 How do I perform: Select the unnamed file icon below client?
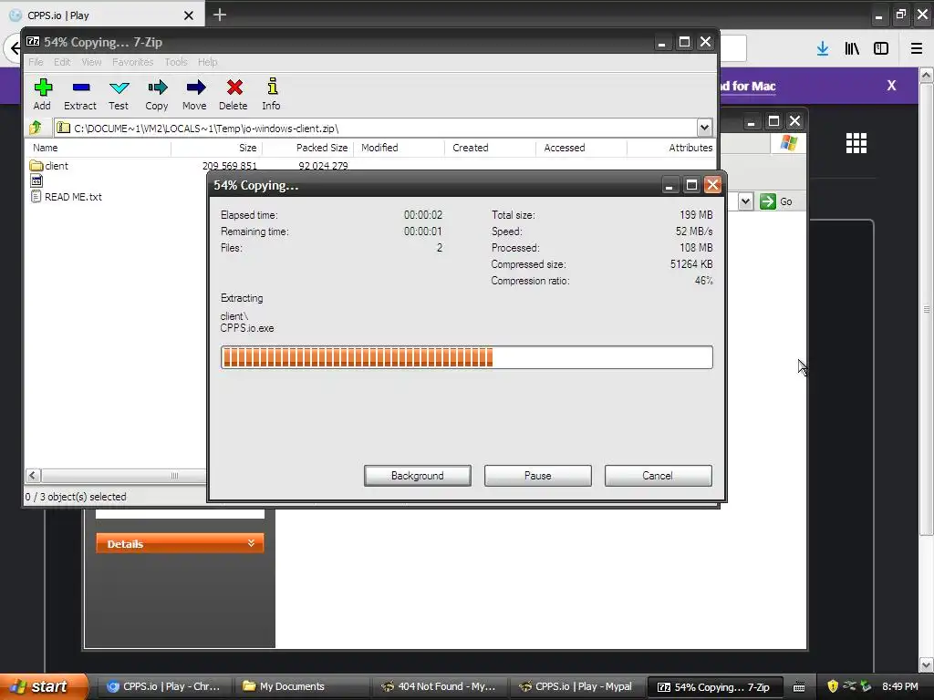(x=36, y=181)
